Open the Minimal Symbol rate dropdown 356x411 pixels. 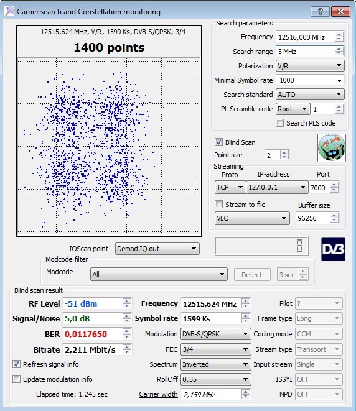(x=310, y=80)
